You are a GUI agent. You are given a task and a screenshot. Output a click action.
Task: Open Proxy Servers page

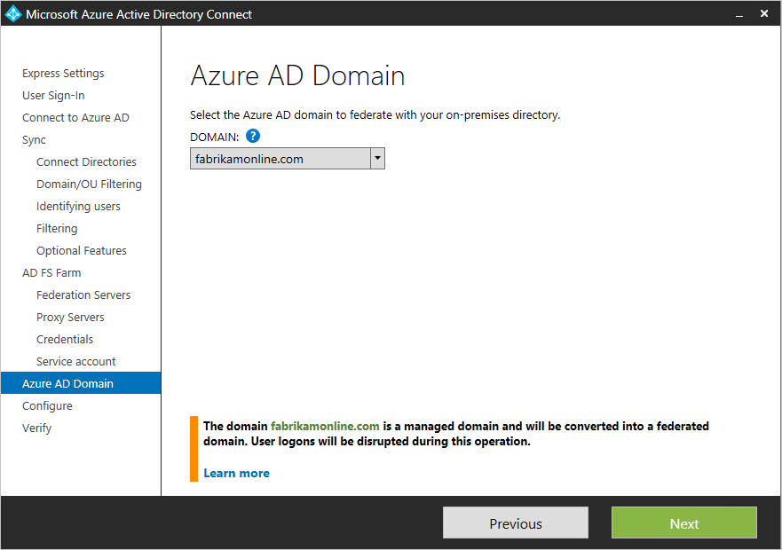[70, 318]
